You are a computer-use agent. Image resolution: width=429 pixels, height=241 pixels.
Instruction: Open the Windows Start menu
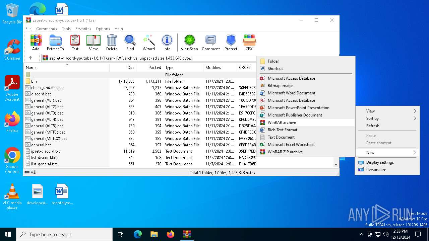point(8,234)
